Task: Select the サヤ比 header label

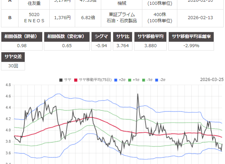Action: click(123, 37)
